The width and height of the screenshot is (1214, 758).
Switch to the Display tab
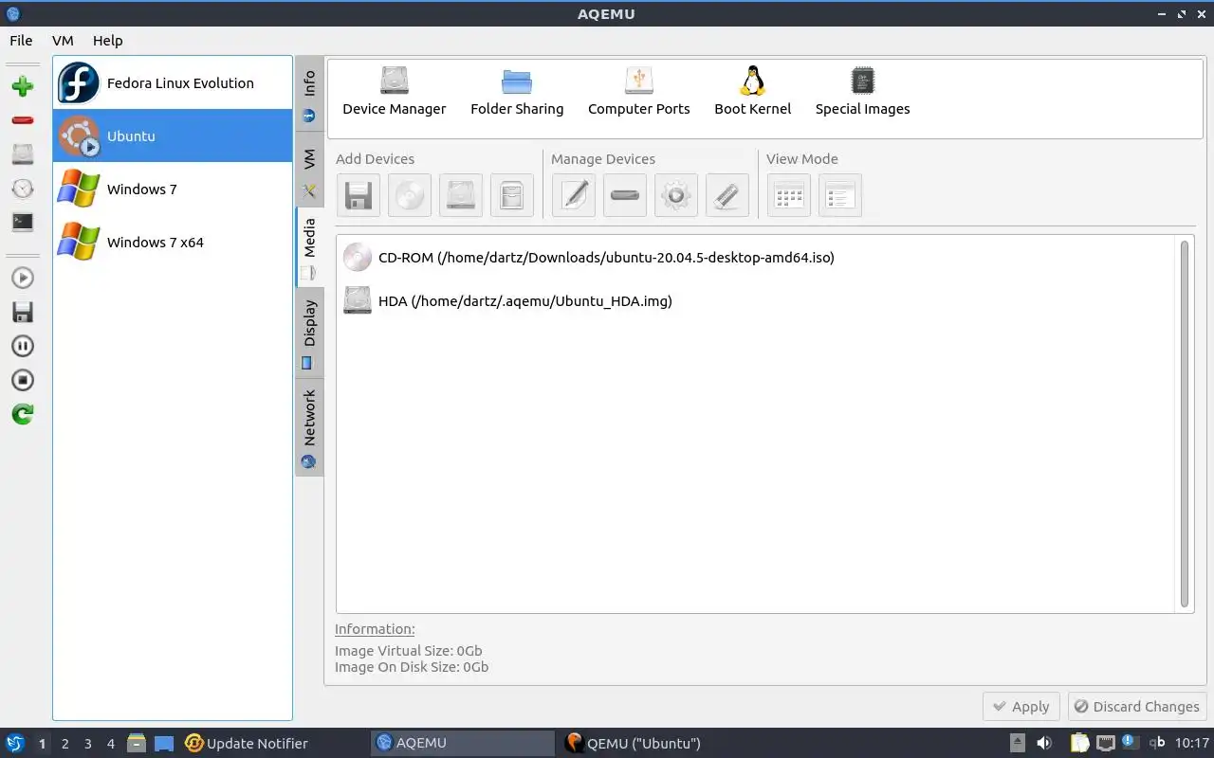click(x=309, y=334)
